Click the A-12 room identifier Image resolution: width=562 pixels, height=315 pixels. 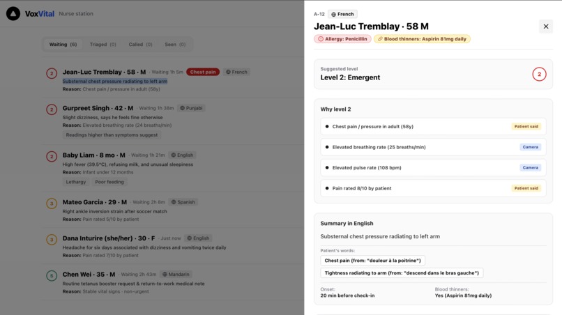coord(319,15)
